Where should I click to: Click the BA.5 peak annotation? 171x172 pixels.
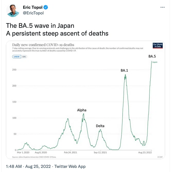tap(152, 56)
